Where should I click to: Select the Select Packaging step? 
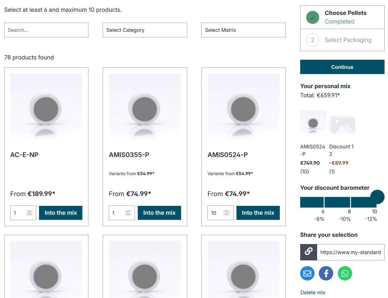tap(348, 40)
